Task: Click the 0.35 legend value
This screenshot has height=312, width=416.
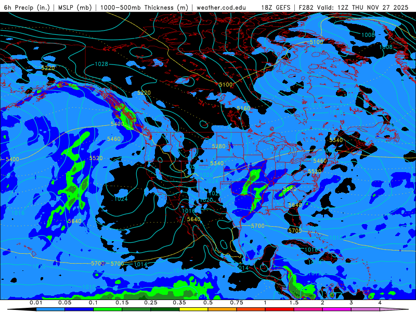Action: 179,303
